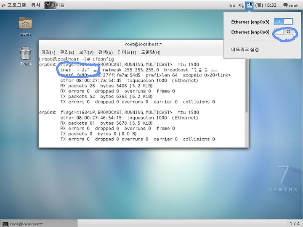303x227 pixels.
Task: Click the muted volume icon in top panel
Action: click(241, 5)
